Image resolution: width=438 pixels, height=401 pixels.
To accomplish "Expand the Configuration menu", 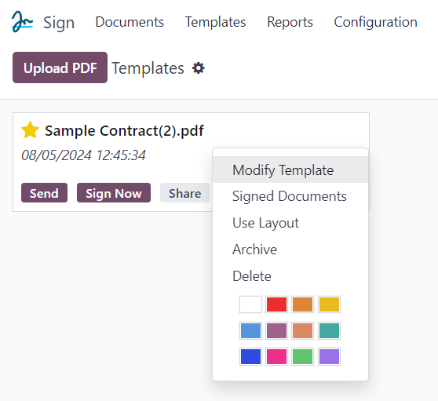I will (x=375, y=22).
